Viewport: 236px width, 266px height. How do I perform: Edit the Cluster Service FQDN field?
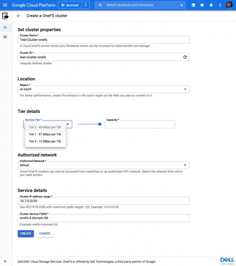[103, 218]
